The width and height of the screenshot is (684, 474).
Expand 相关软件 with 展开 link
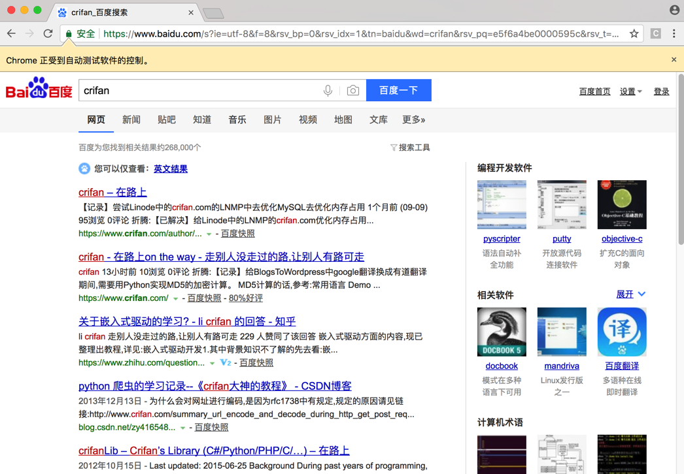[630, 294]
